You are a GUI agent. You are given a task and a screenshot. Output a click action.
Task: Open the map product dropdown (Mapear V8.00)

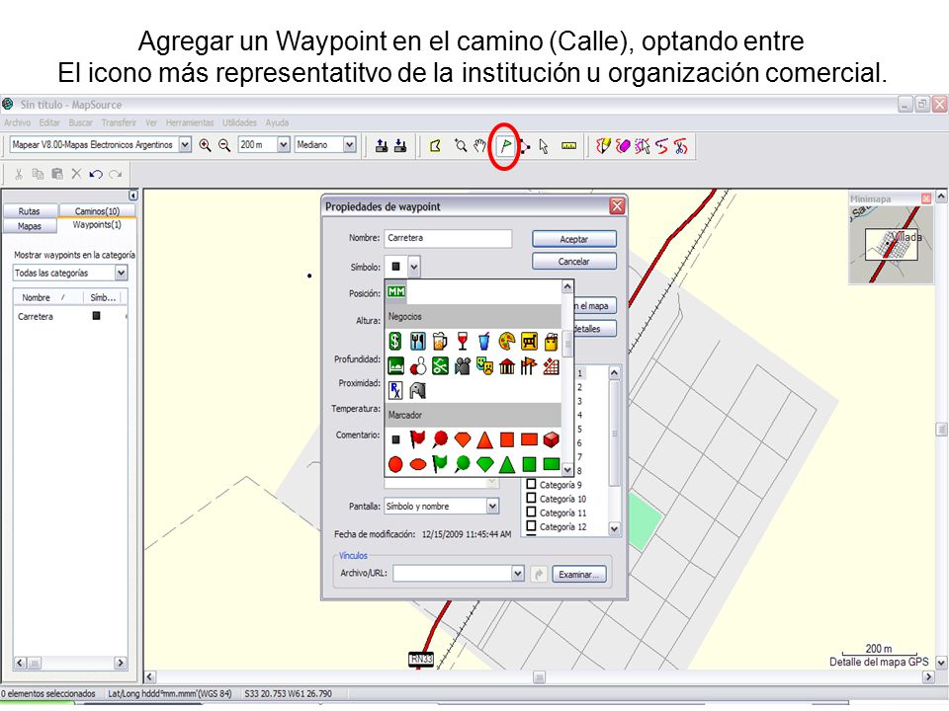185,145
